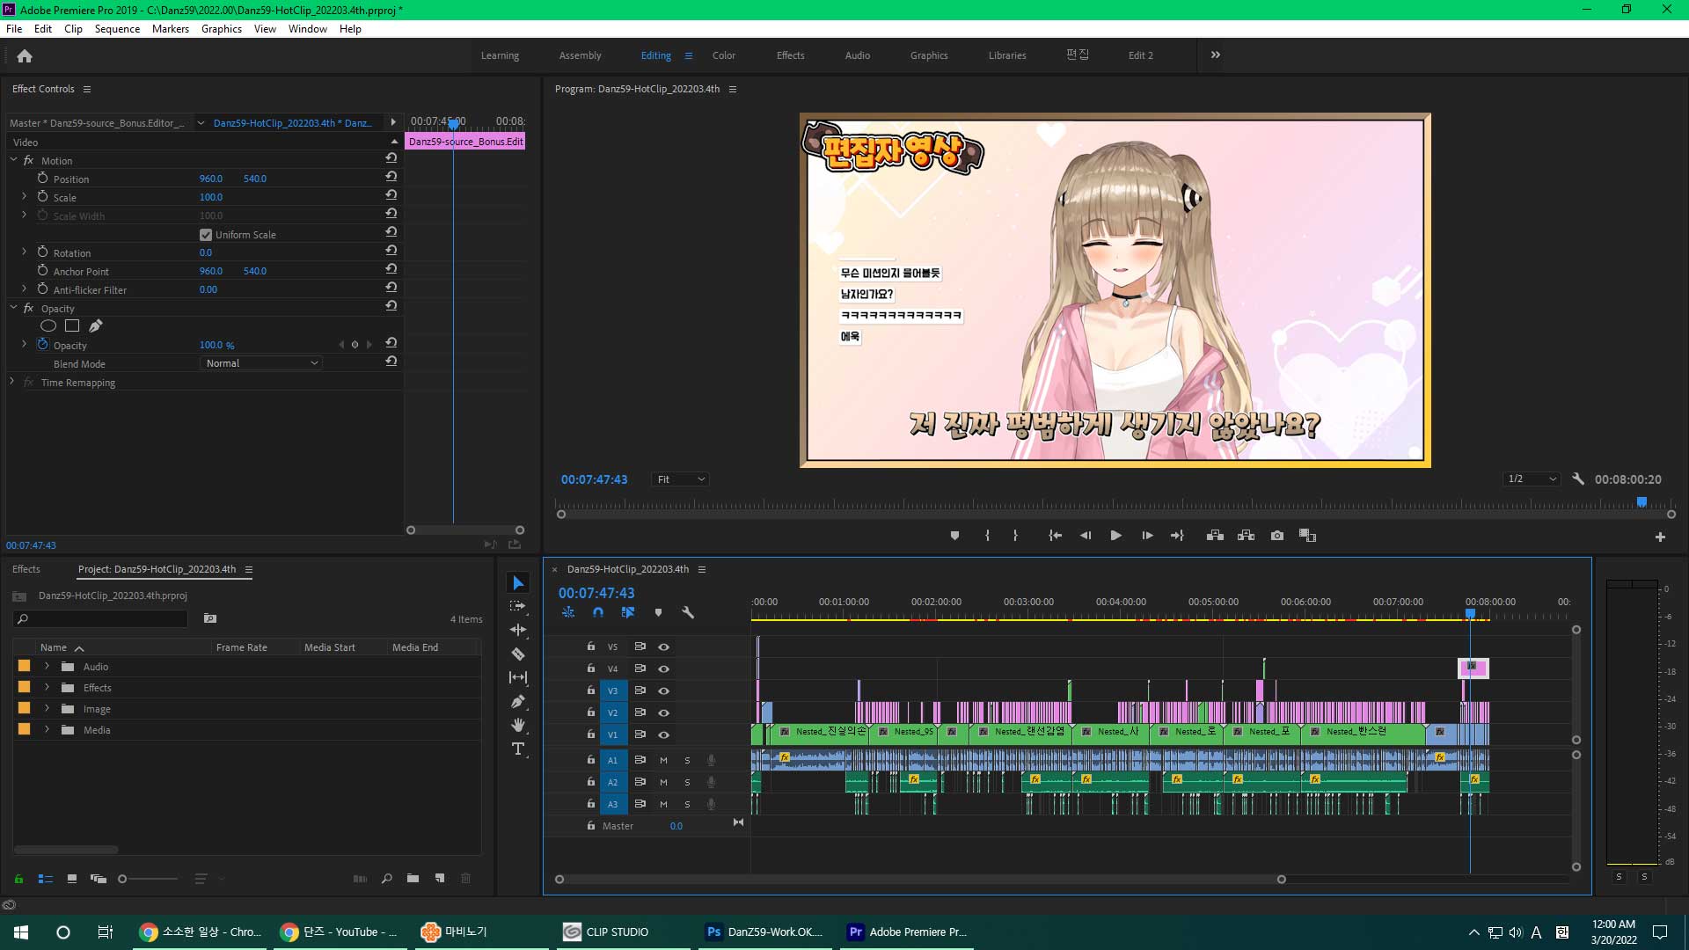This screenshot has height=950, width=1689.
Task: Select the Type tool
Action: (518, 749)
